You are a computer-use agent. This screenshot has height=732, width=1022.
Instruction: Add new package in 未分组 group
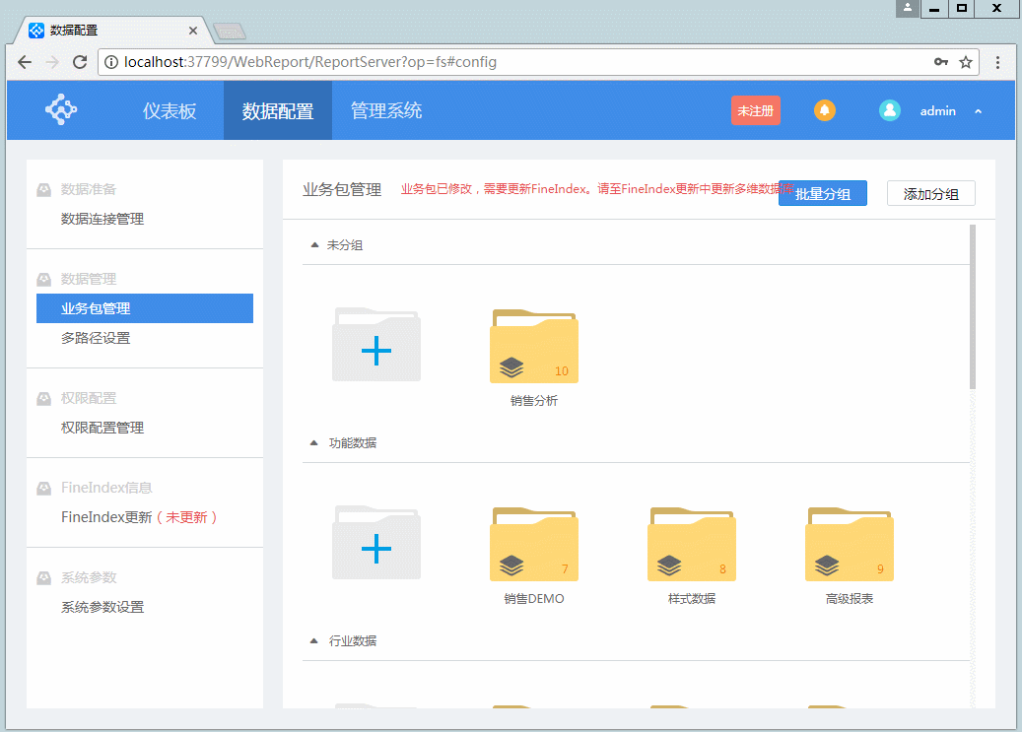point(376,346)
